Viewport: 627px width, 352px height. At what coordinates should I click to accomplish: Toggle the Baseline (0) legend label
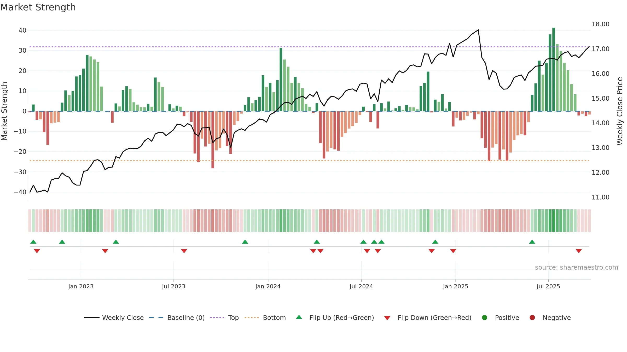186,318
